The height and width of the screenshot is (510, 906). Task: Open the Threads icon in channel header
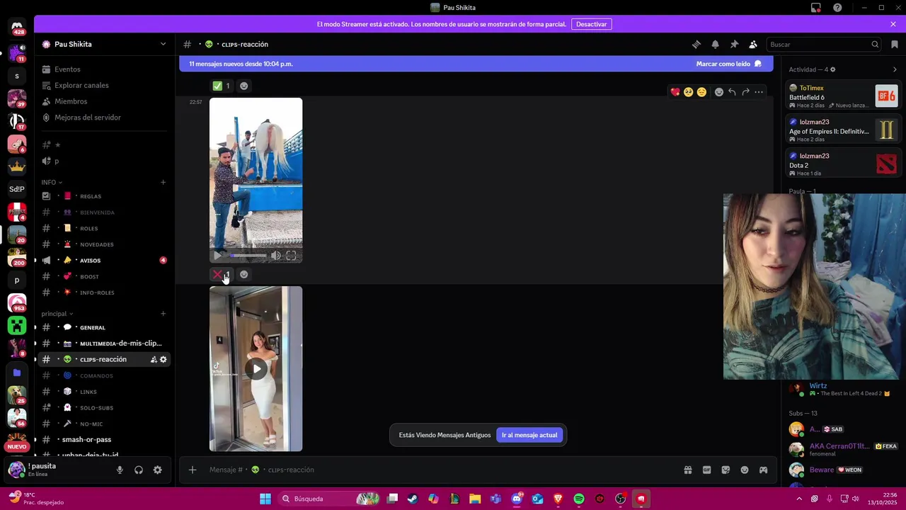tap(696, 44)
